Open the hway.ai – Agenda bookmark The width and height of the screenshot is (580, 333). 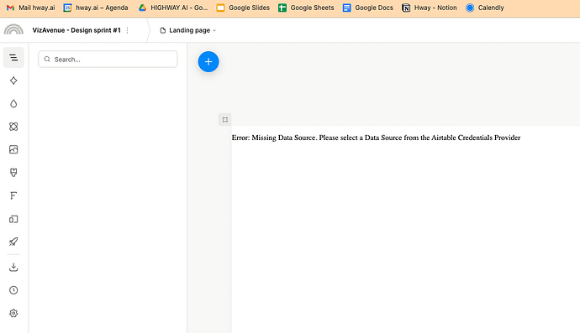coord(96,8)
